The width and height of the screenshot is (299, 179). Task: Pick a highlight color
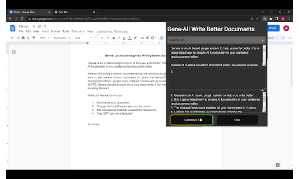coord(135,38)
